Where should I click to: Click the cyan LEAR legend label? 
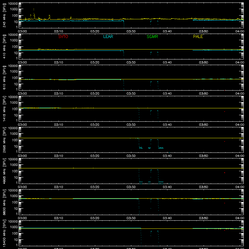click(108, 36)
